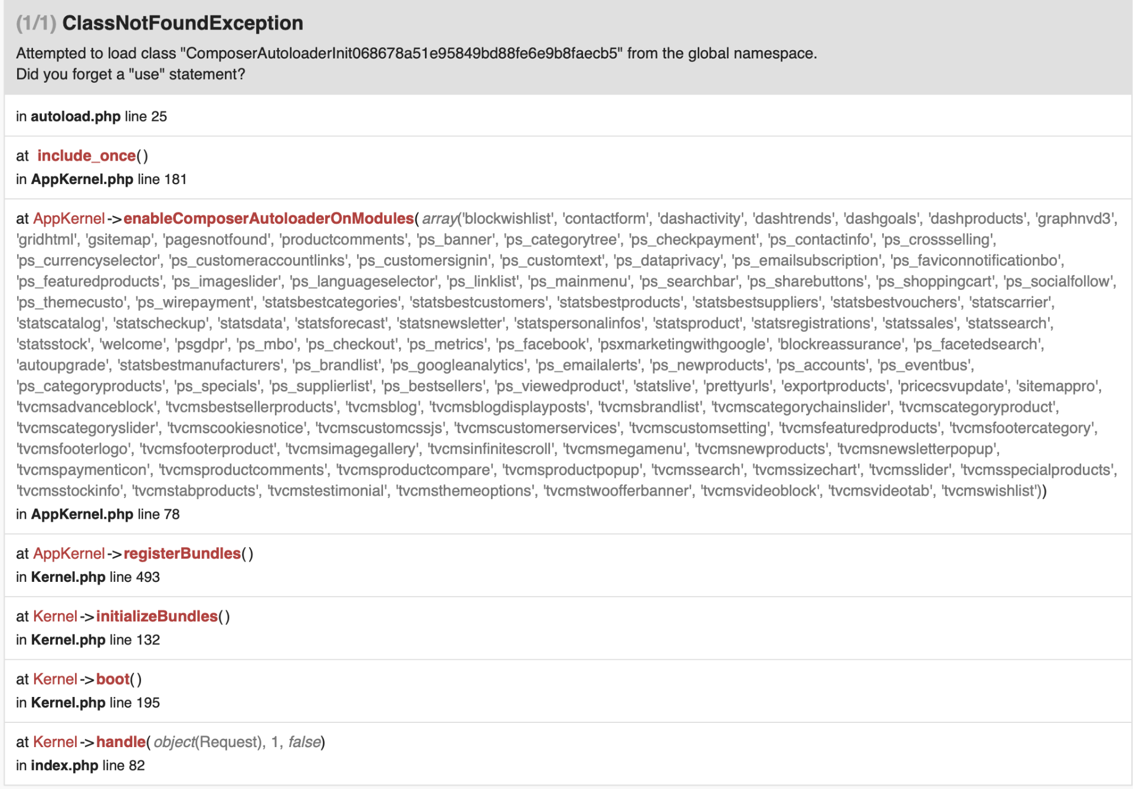The width and height of the screenshot is (1133, 789).
Task: Click AppKernel.php line 181 reference
Action: coord(101,179)
